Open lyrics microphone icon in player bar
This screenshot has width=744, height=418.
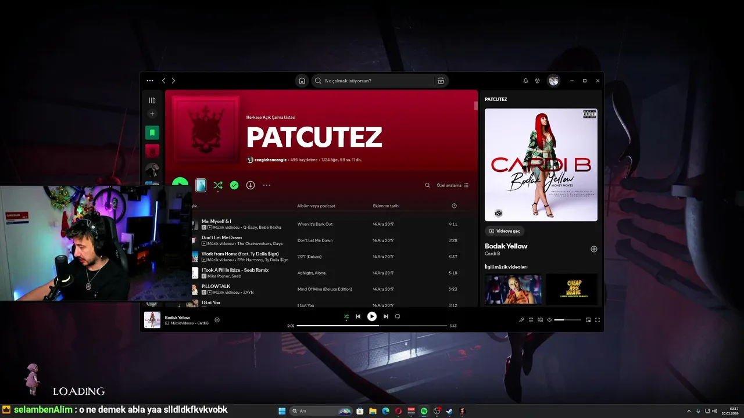521,320
